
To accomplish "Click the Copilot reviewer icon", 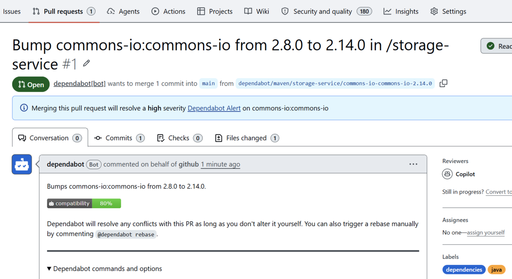I will [447, 174].
